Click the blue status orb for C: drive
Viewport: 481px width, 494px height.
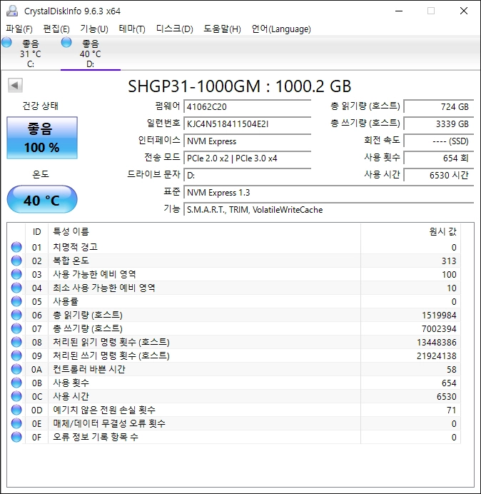coord(6,42)
